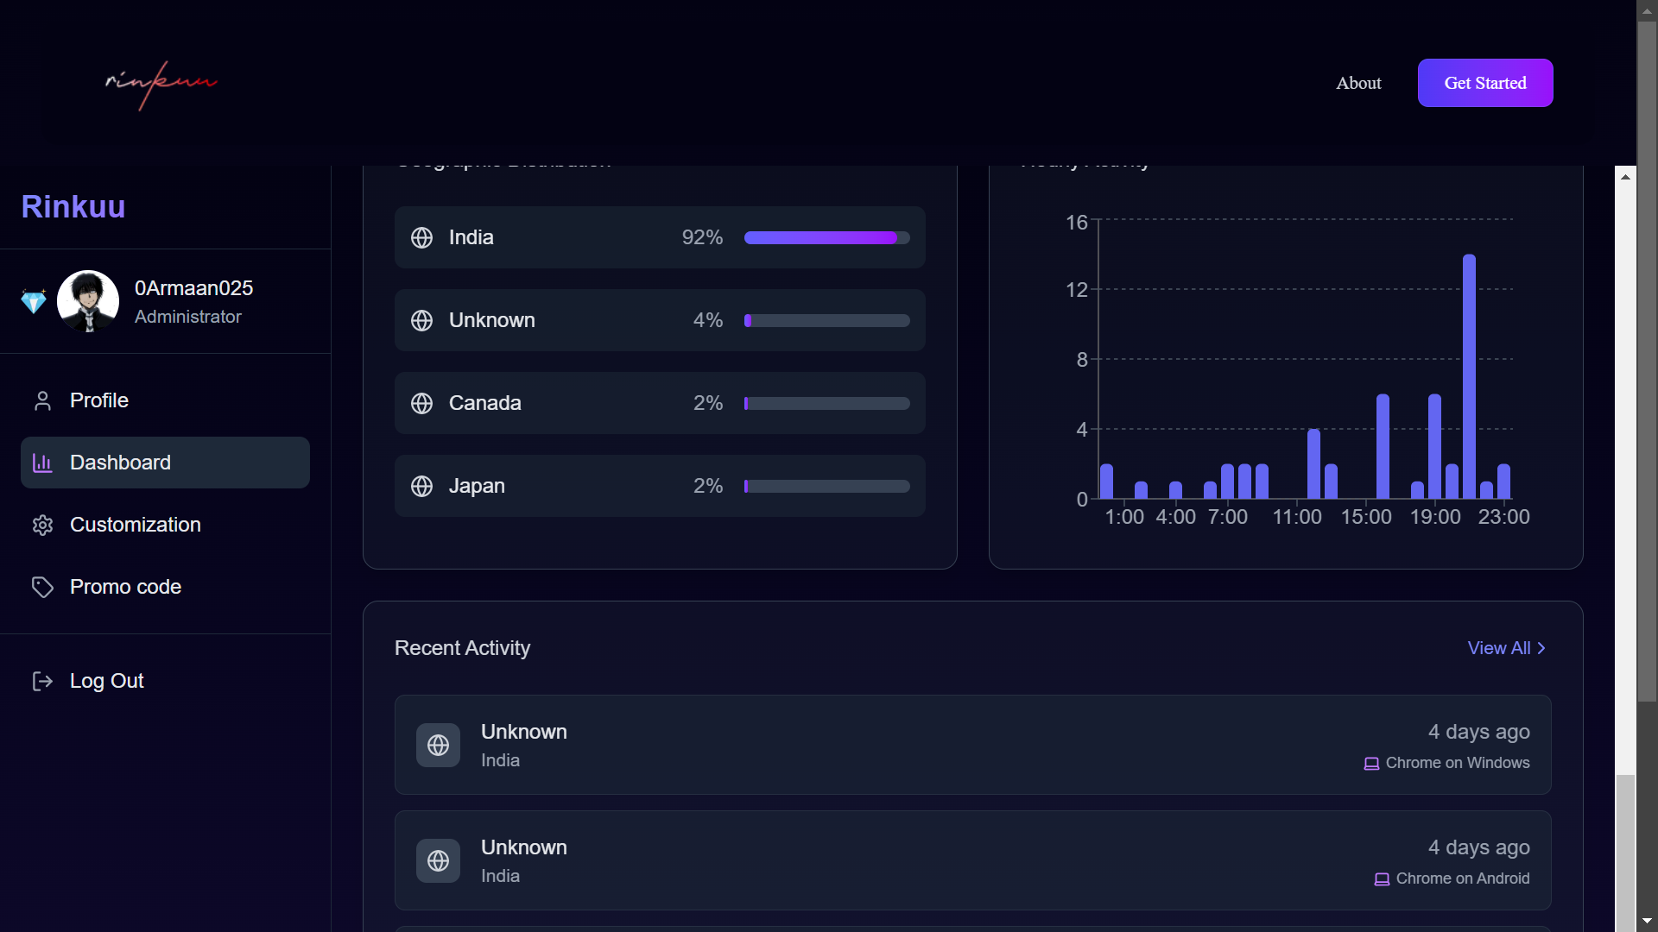Open Promo code page

tap(165, 587)
